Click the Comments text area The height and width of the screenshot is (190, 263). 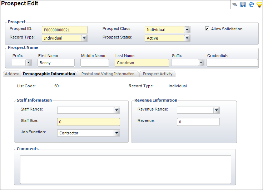[125, 170]
